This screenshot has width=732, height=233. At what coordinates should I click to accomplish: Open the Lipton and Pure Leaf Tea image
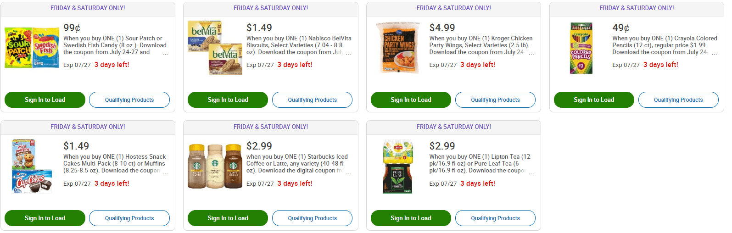(398, 166)
